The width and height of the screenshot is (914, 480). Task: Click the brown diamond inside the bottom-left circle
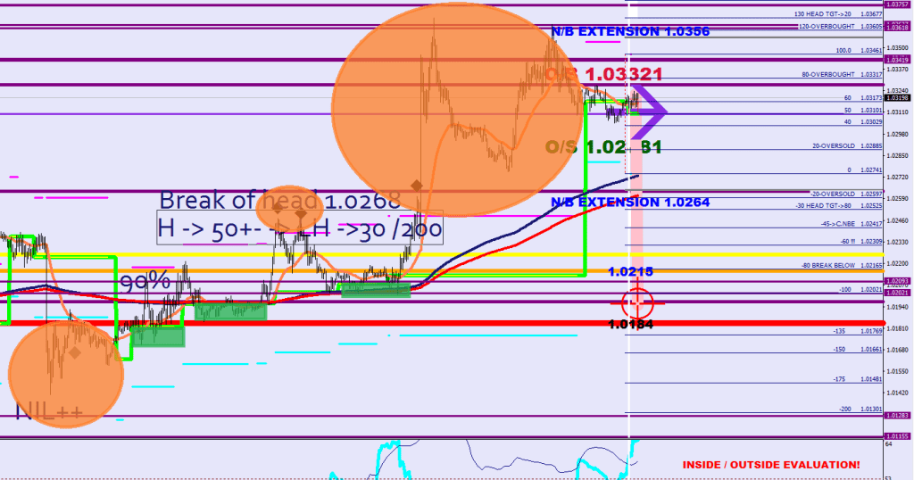76,353
